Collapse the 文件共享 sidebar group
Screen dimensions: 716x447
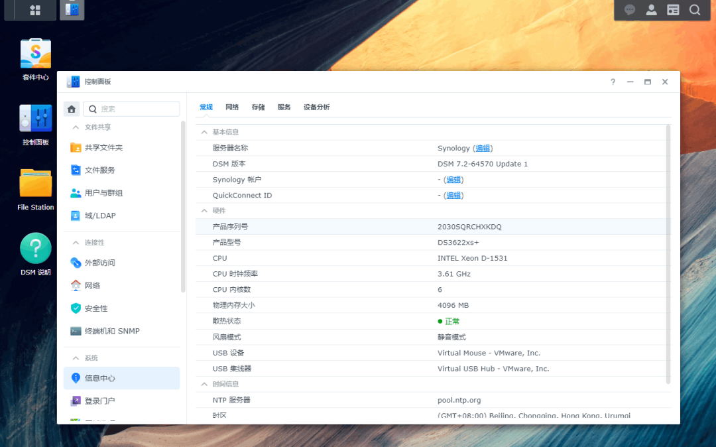[x=76, y=127]
